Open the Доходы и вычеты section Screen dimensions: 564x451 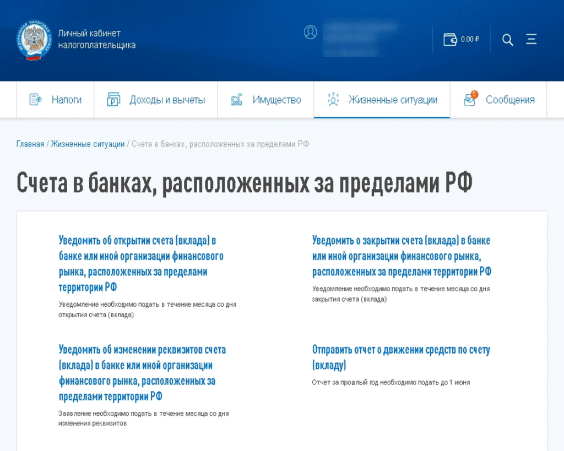click(167, 100)
